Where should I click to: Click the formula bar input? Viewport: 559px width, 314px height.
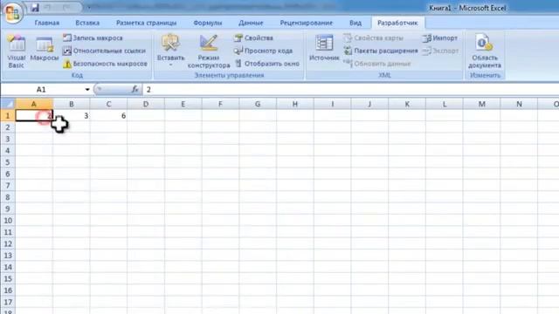351,90
